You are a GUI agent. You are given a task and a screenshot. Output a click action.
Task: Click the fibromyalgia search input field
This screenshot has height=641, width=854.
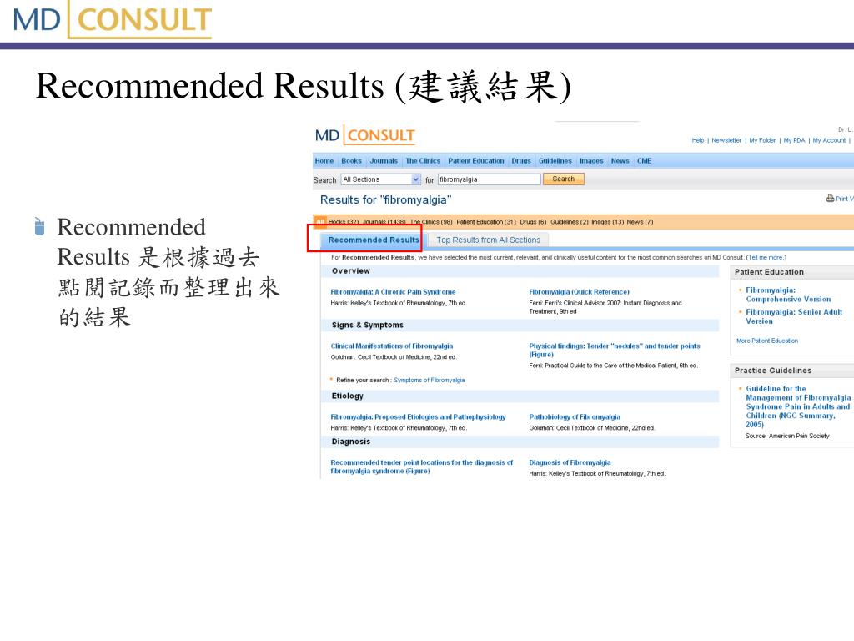point(489,179)
